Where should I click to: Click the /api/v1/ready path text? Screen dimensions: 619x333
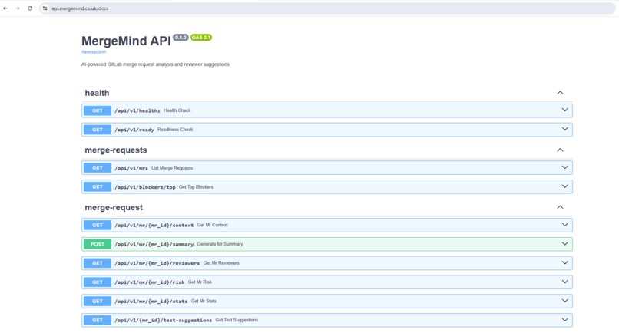(134, 130)
